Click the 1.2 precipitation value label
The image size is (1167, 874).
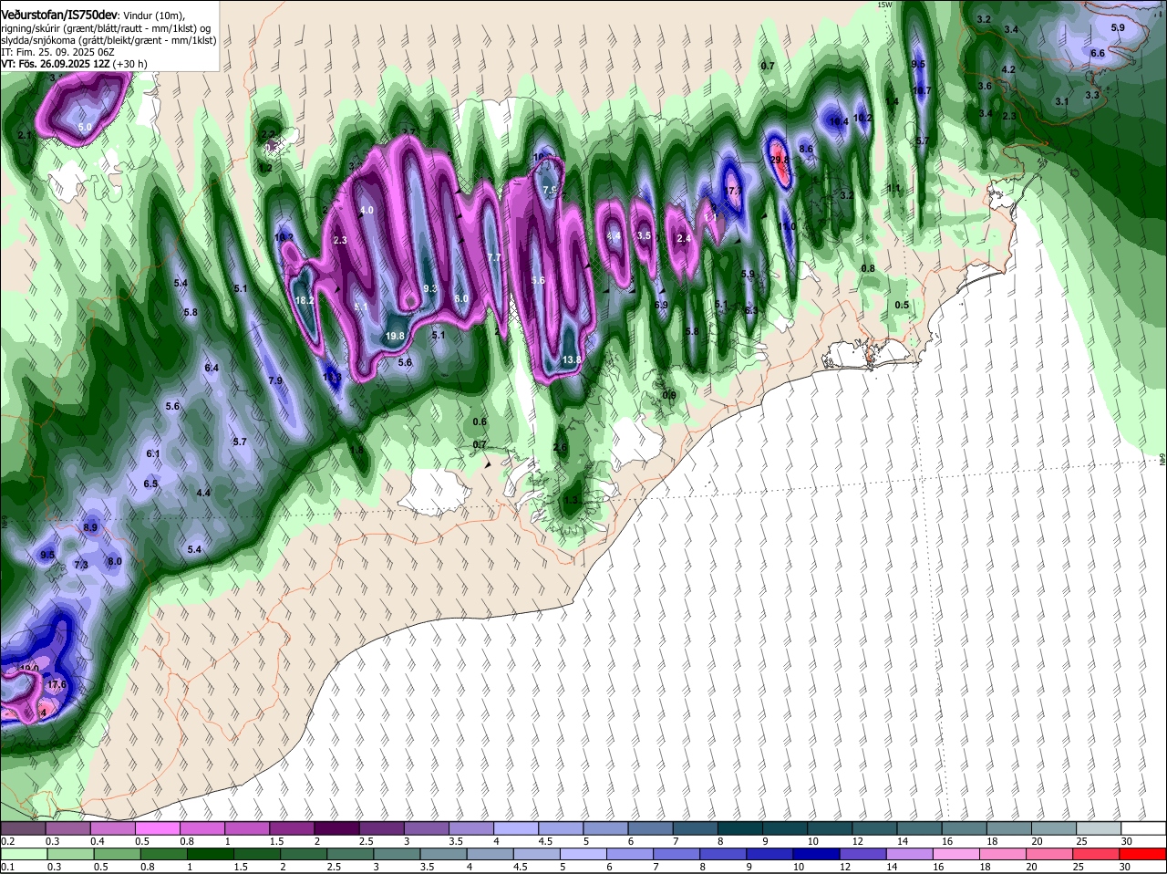(x=265, y=168)
